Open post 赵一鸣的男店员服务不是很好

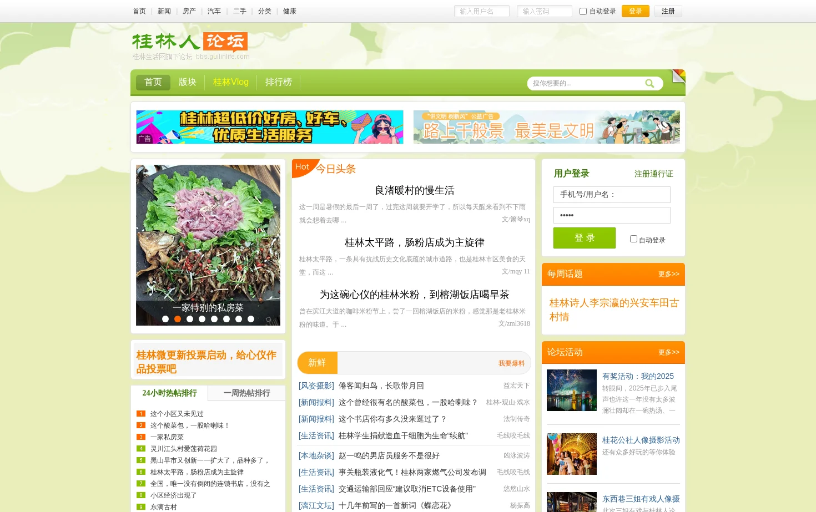tap(389, 455)
